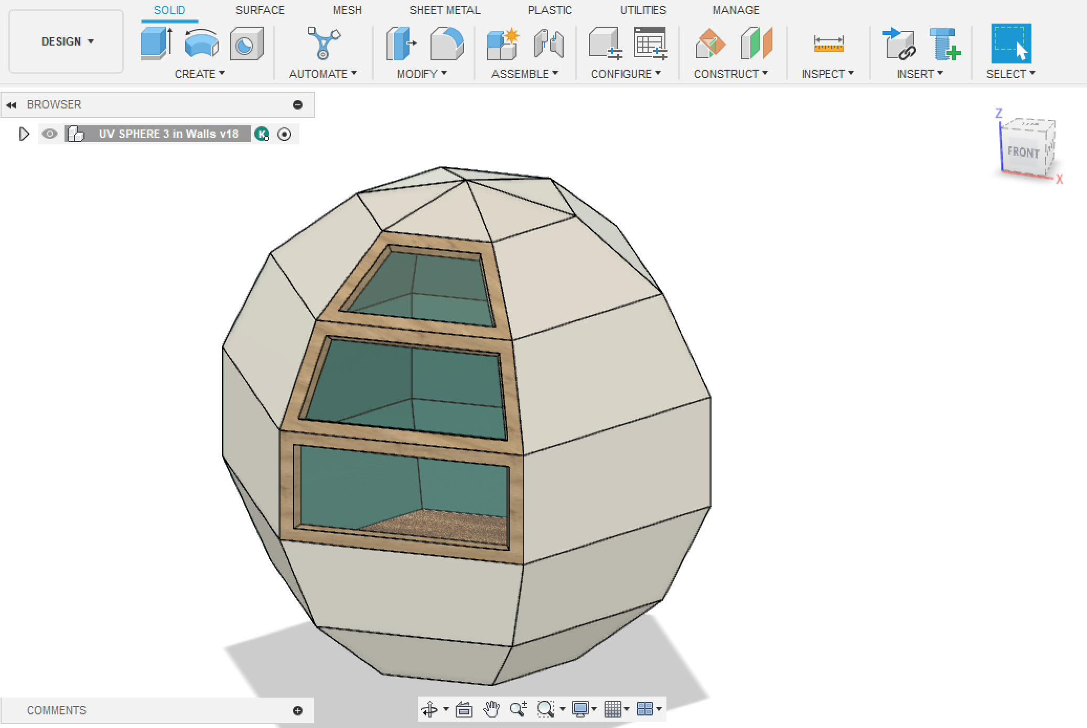The width and height of the screenshot is (1087, 728).
Task: Select the Press Pull tool icon
Action: 401,44
